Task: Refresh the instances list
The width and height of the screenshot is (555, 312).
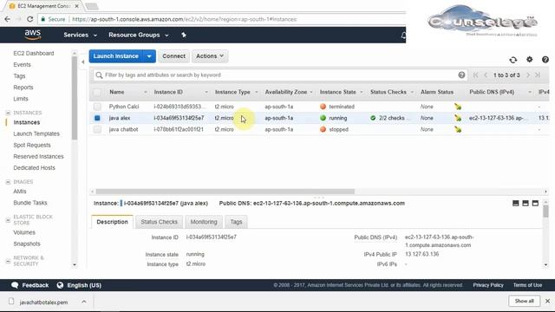Action: (x=513, y=60)
